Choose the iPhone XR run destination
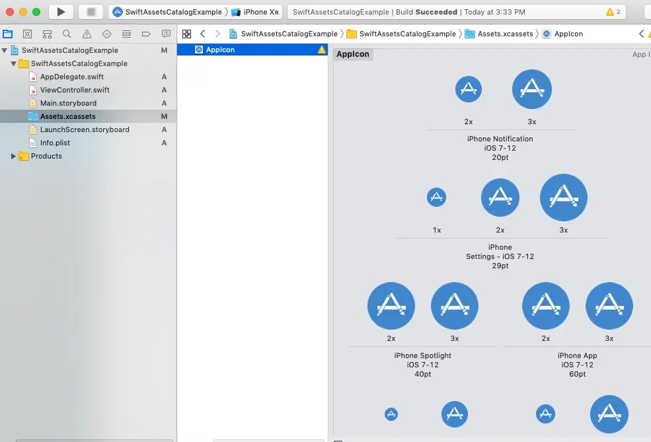651x442 pixels. [255, 12]
